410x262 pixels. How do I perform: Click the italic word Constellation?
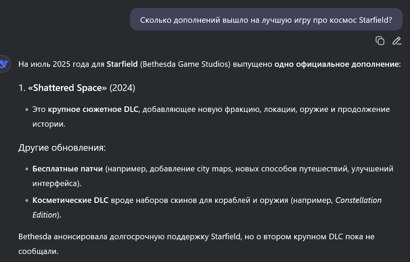pyautogui.click(x=358, y=200)
